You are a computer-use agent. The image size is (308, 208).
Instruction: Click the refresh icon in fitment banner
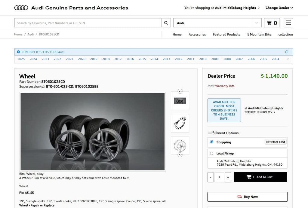287,52
